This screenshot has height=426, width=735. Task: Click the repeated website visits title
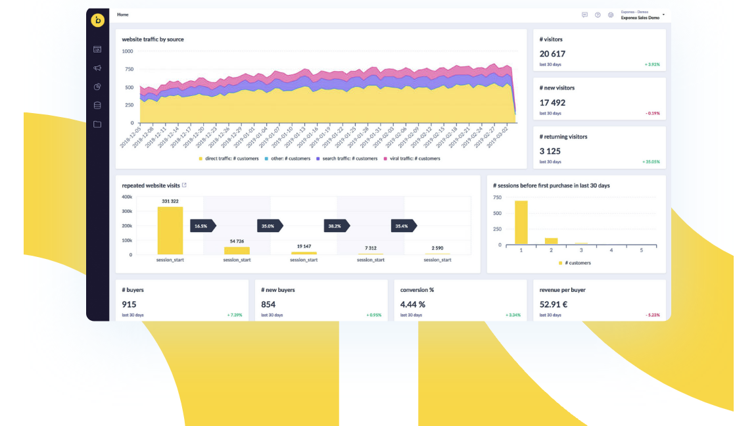pos(151,185)
